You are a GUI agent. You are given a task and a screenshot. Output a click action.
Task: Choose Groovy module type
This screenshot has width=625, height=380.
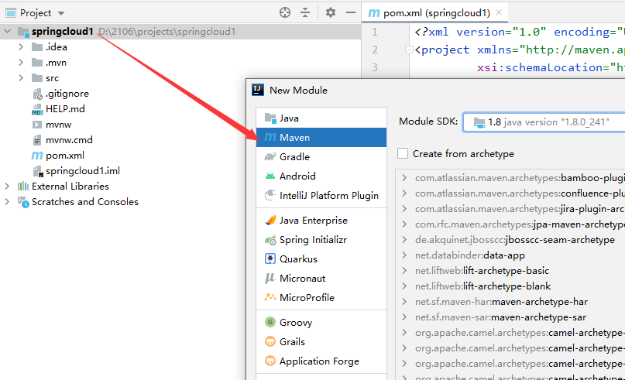tap(321, 322)
